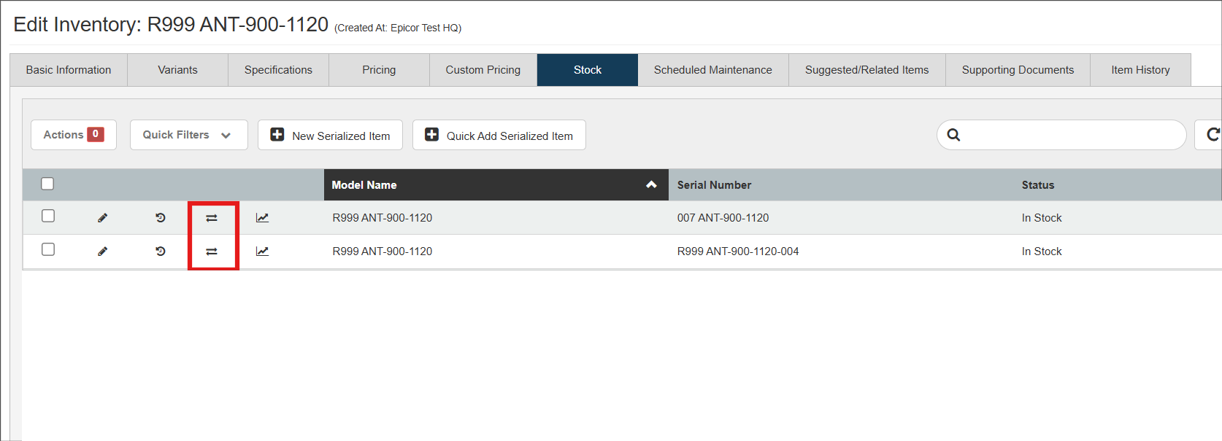
Task: Edit serial R999 ANT-900-1120-004 with pencil icon
Action: (x=103, y=251)
